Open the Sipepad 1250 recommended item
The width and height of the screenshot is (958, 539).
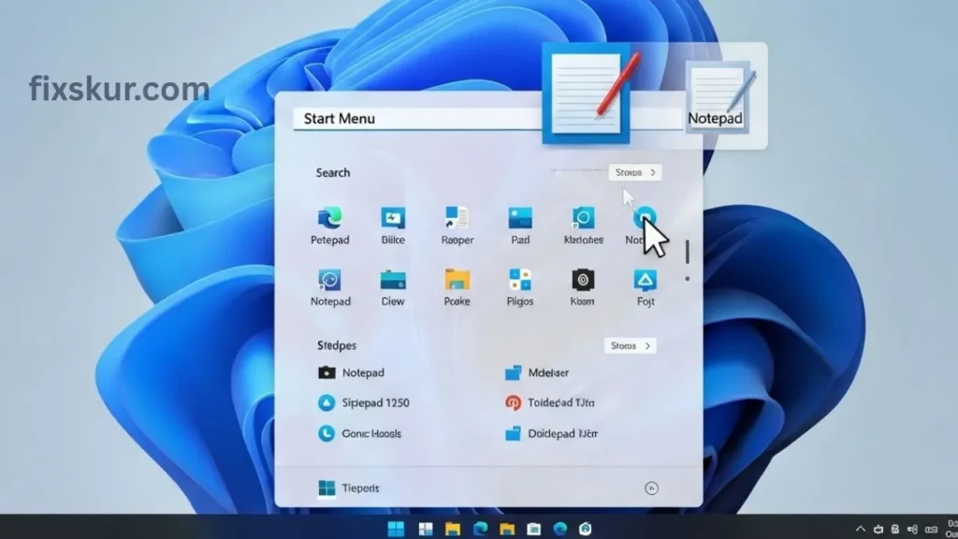[x=364, y=402]
